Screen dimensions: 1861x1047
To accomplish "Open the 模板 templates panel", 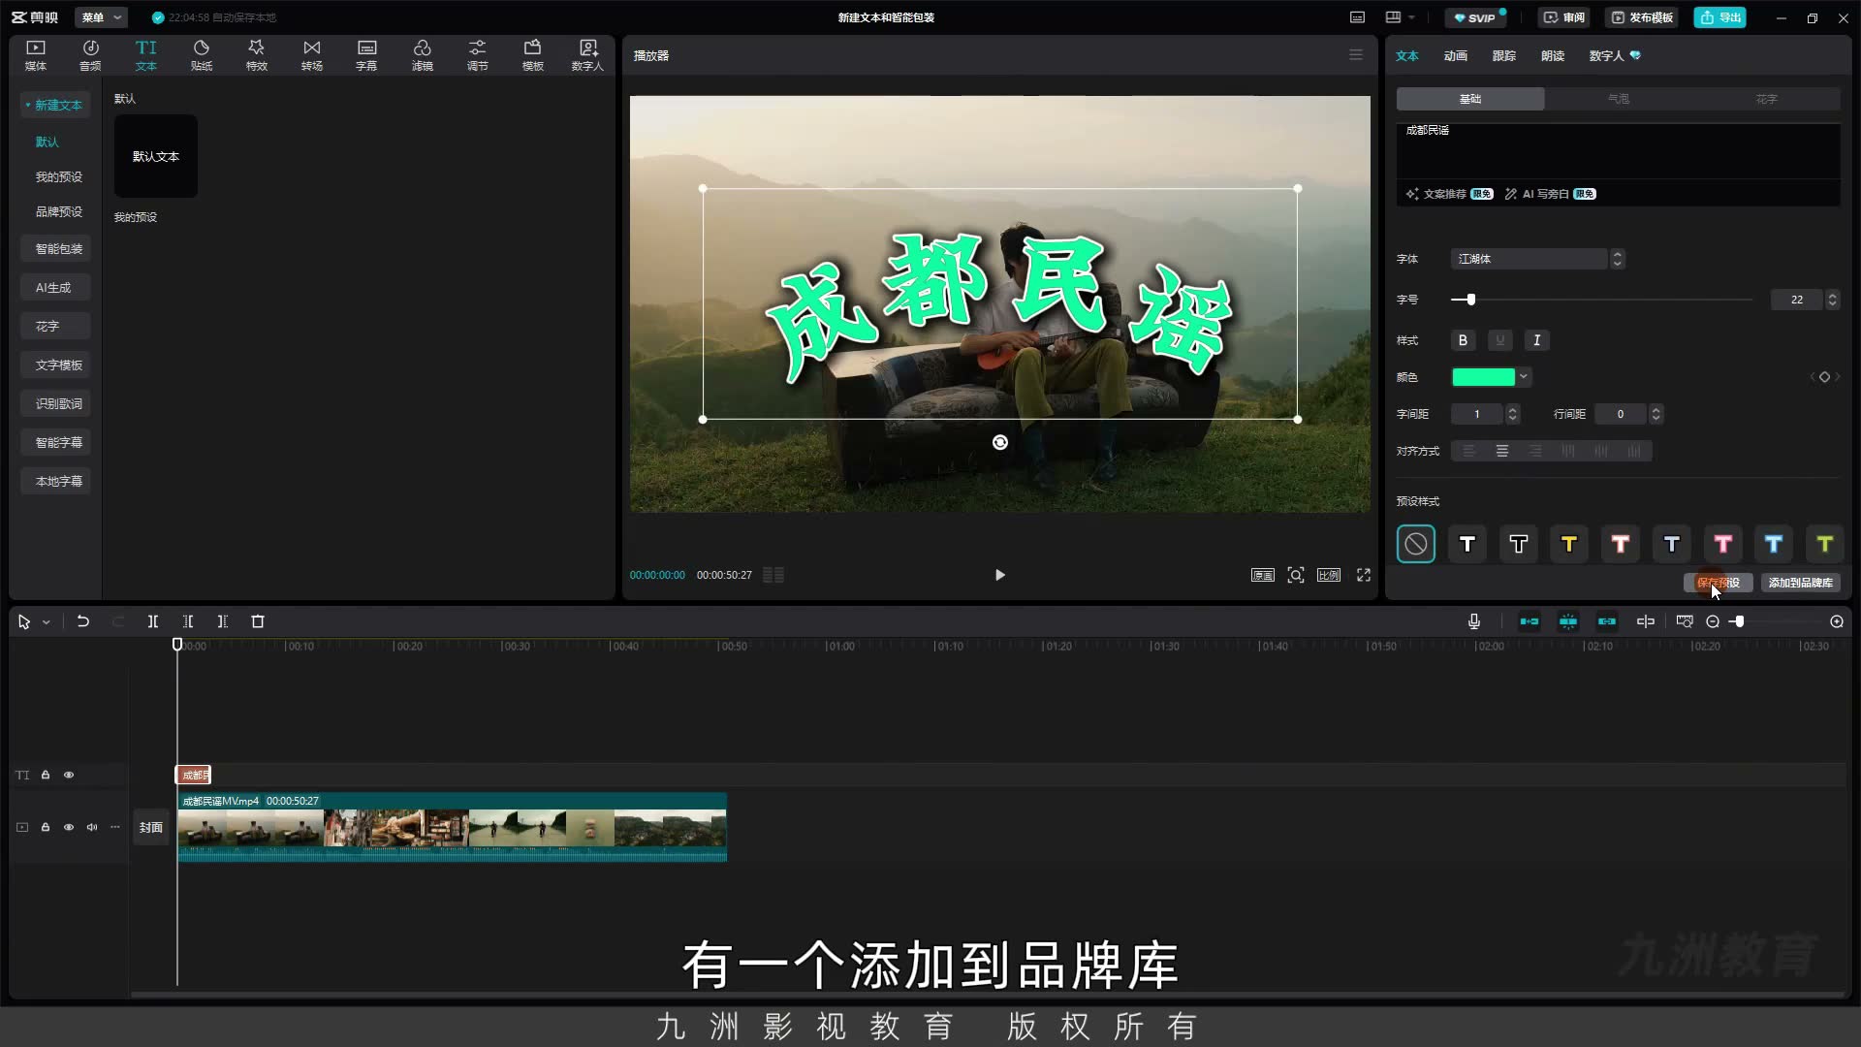I will [x=533, y=55].
